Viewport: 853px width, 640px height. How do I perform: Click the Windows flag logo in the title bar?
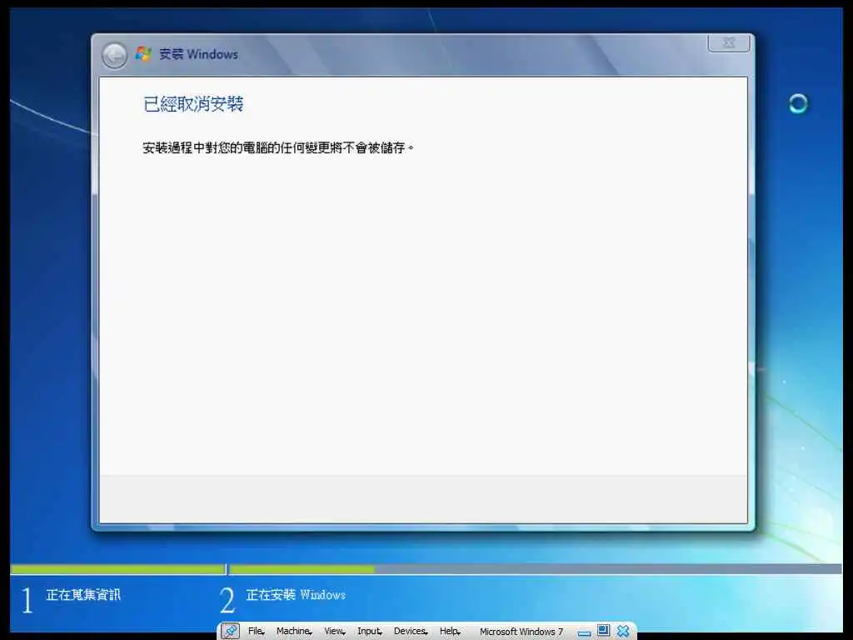point(143,54)
